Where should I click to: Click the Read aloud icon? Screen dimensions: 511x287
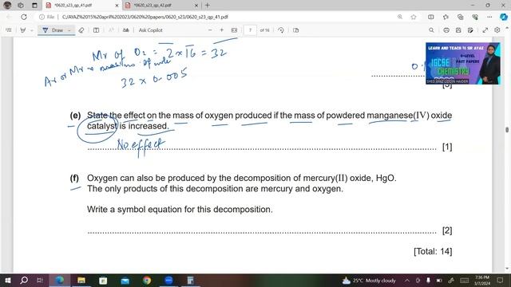tap(126, 30)
